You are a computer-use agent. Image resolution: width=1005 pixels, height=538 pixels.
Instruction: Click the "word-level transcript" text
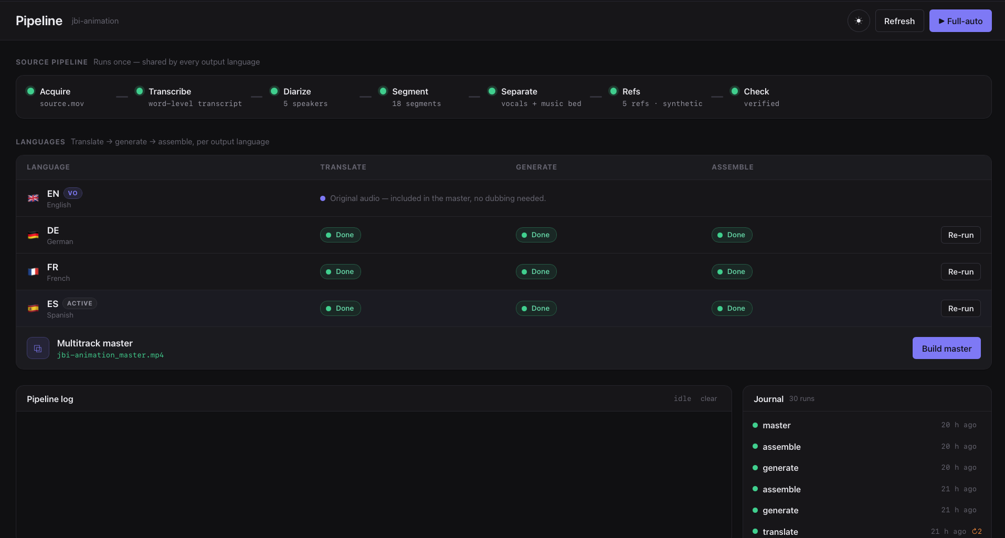(x=195, y=104)
